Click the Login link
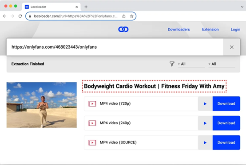The width and height of the screenshot is (246, 165). [x=235, y=29]
